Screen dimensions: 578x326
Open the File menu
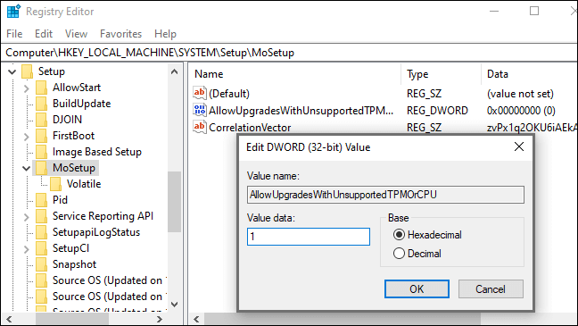[14, 34]
